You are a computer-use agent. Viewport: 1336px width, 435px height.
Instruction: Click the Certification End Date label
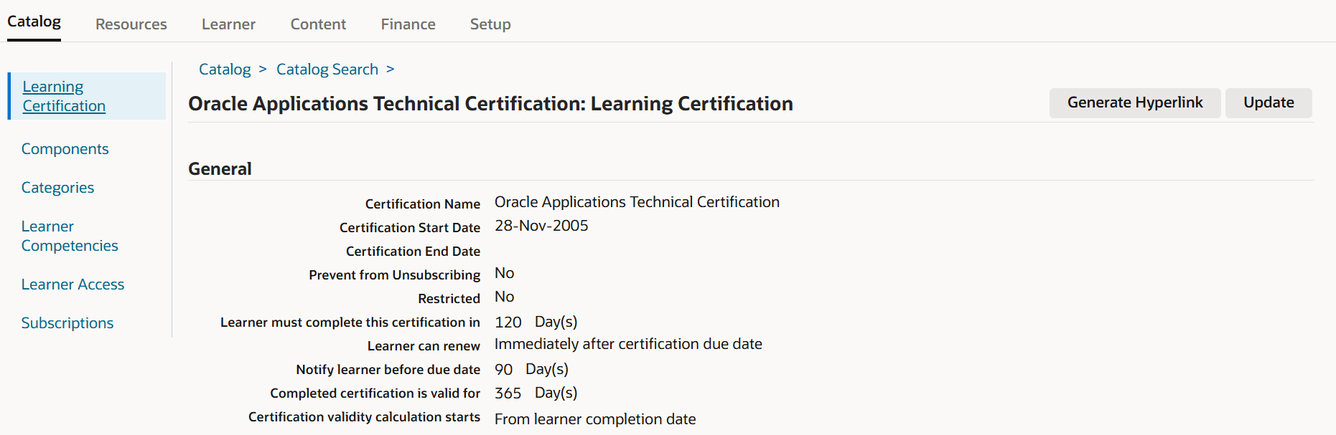(x=413, y=252)
